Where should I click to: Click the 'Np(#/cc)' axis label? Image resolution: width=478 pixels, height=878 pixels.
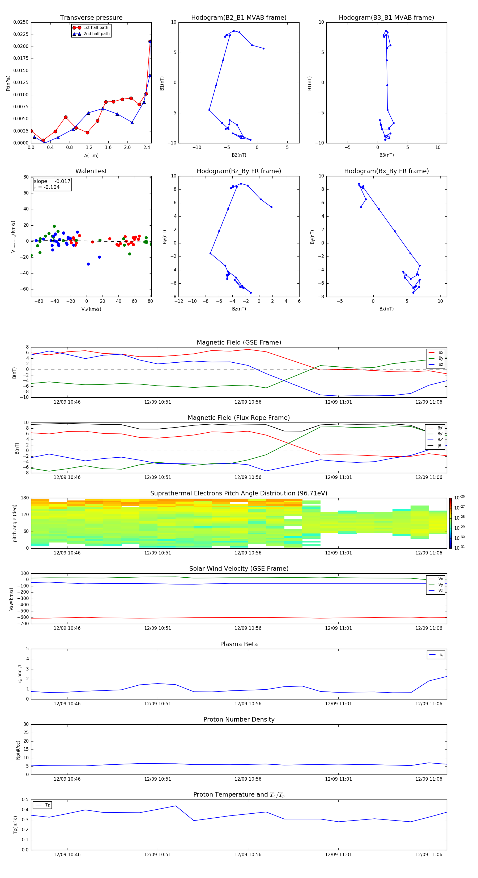(18, 750)
